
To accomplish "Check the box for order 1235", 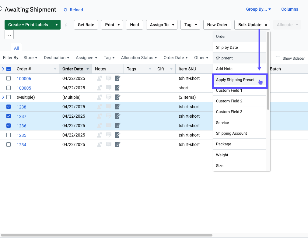I will tap(9, 135).
